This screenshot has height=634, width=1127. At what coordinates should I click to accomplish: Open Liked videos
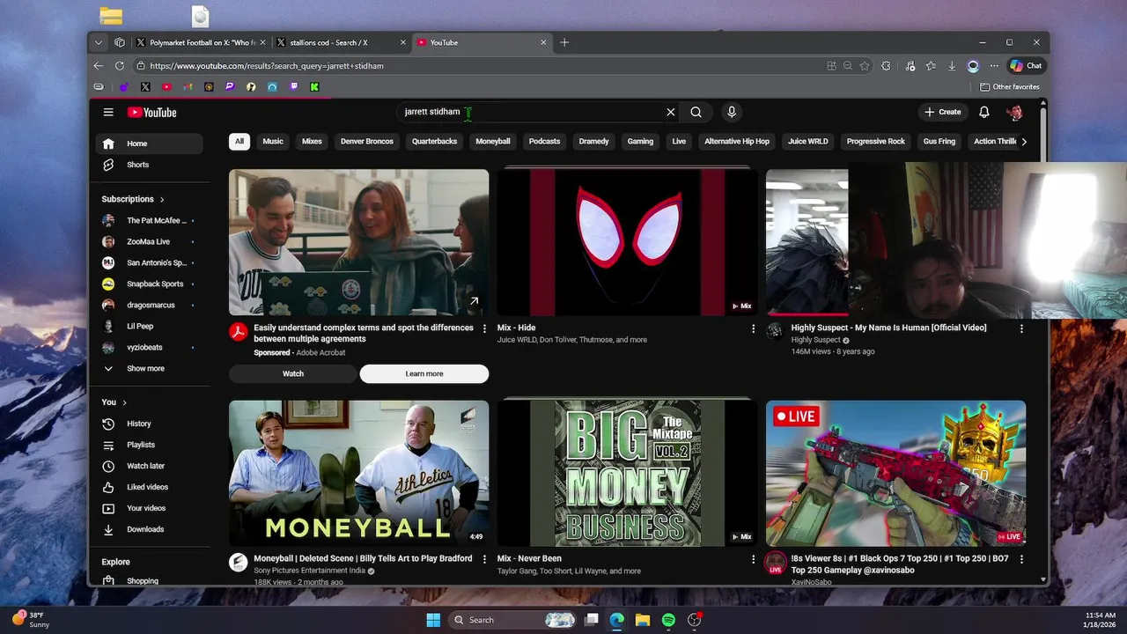click(x=150, y=487)
